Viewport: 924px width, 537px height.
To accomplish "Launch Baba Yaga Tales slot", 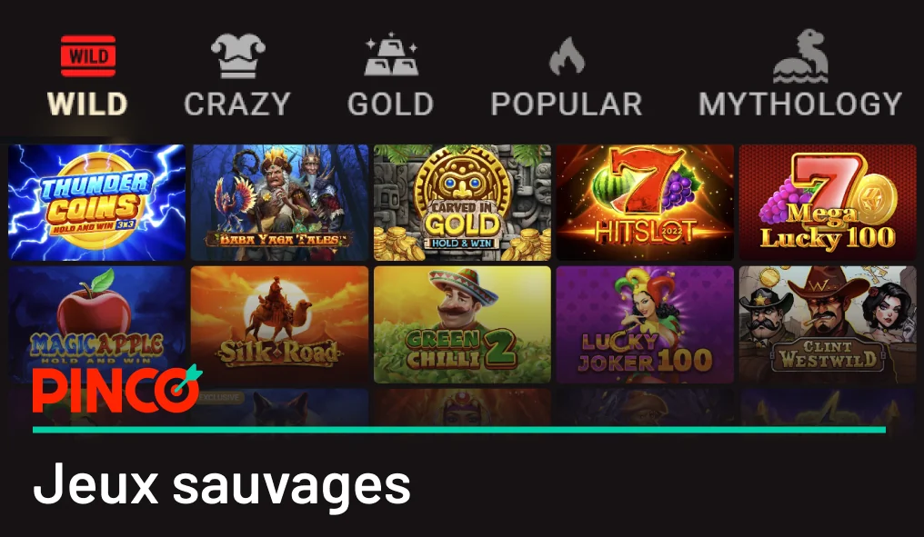I will (279, 202).
